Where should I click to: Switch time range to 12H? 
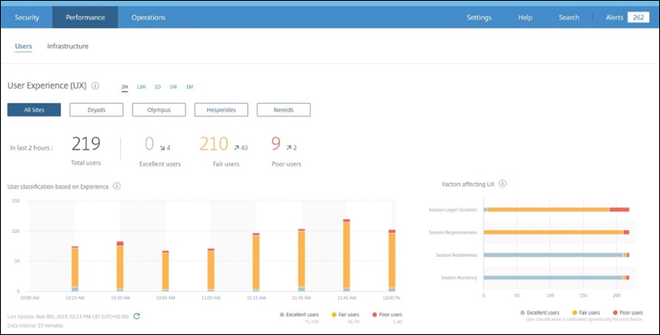141,86
